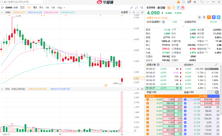Switch to 分时 intraday chart tab
This screenshot has width=222, height=136.
(x=16, y=8)
